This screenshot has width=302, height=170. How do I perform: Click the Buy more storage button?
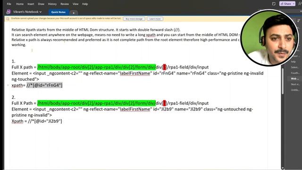tap(134, 19)
